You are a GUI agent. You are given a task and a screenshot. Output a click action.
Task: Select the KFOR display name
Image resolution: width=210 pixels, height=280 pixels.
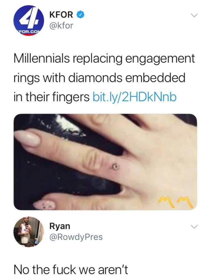point(61,15)
